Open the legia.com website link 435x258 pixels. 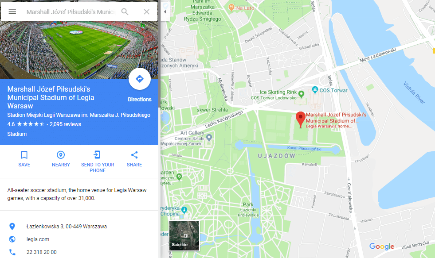pyautogui.click(x=38, y=239)
